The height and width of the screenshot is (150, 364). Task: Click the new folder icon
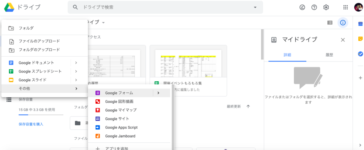point(11,28)
